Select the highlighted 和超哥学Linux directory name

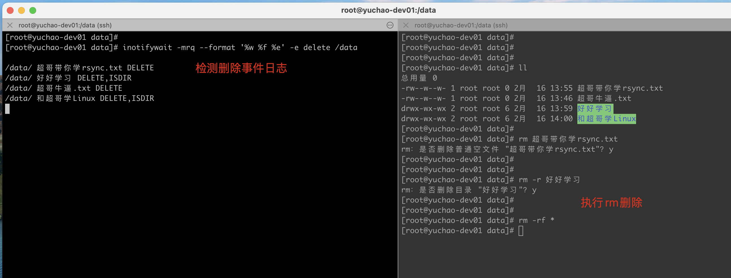[606, 119]
